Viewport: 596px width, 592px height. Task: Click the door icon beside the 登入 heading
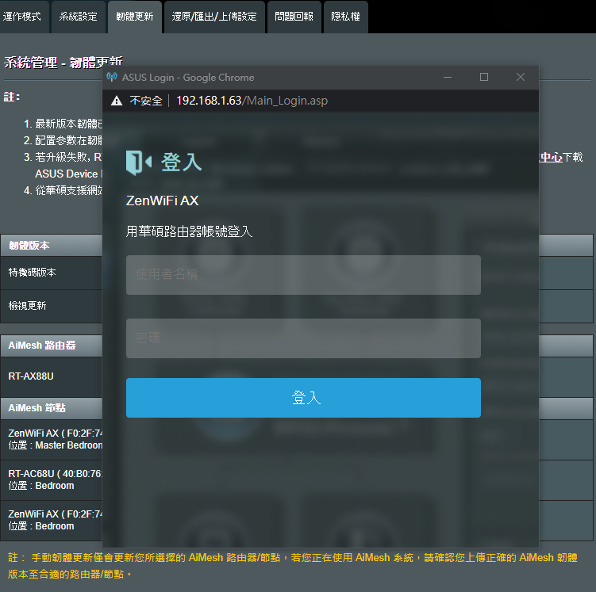138,162
